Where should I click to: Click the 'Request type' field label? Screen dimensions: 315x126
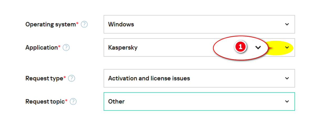tap(44, 78)
